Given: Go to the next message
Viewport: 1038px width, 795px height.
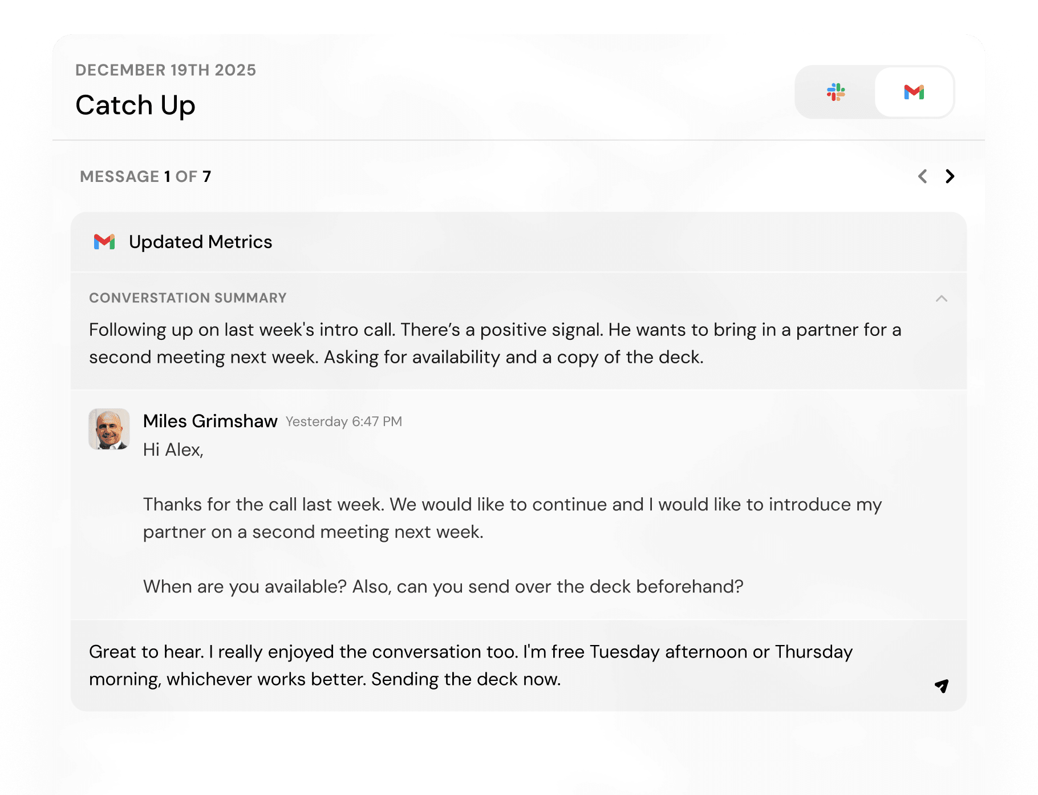Looking at the screenshot, I should tap(950, 177).
